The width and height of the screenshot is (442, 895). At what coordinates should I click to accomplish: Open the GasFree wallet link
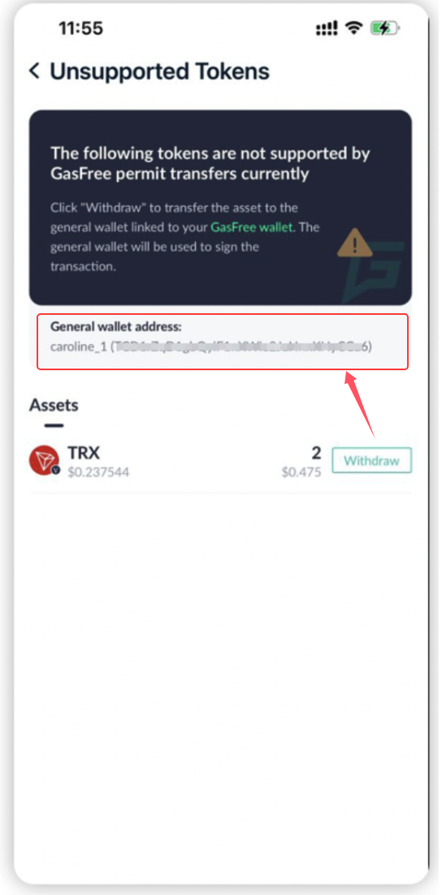[251, 227]
